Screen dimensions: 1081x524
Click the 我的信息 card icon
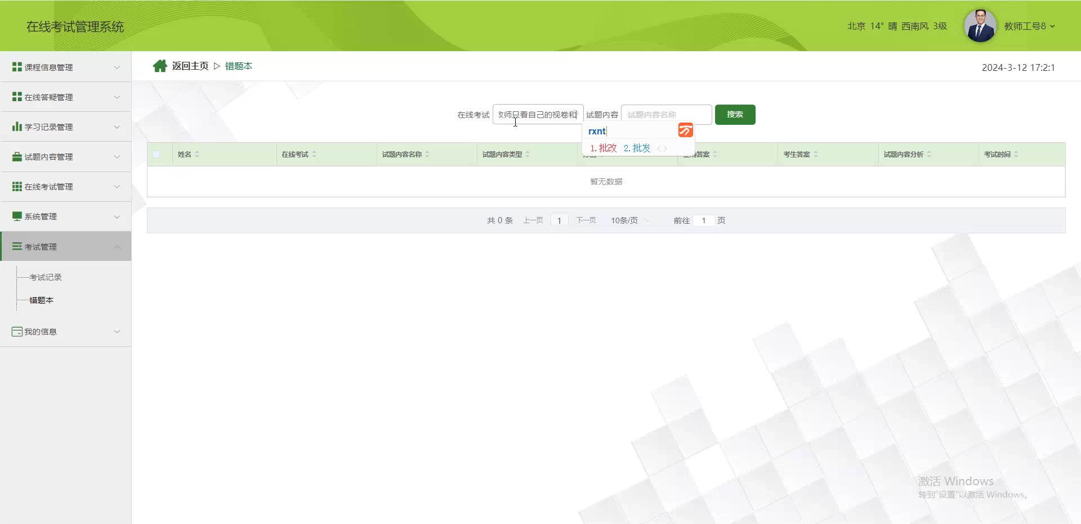click(17, 332)
